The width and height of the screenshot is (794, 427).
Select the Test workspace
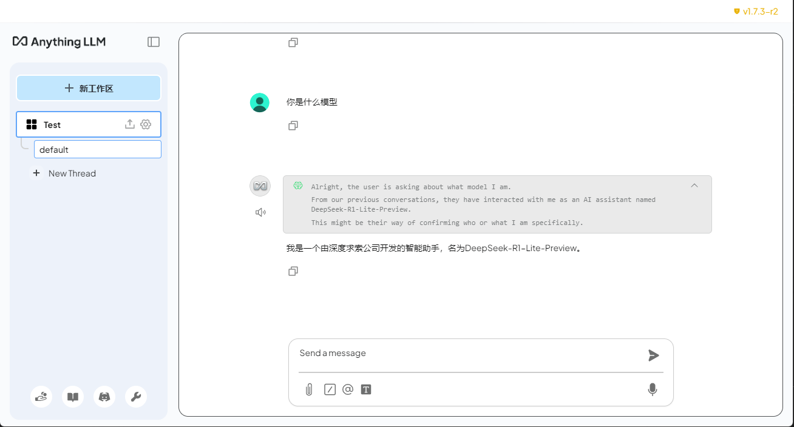[x=89, y=124]
